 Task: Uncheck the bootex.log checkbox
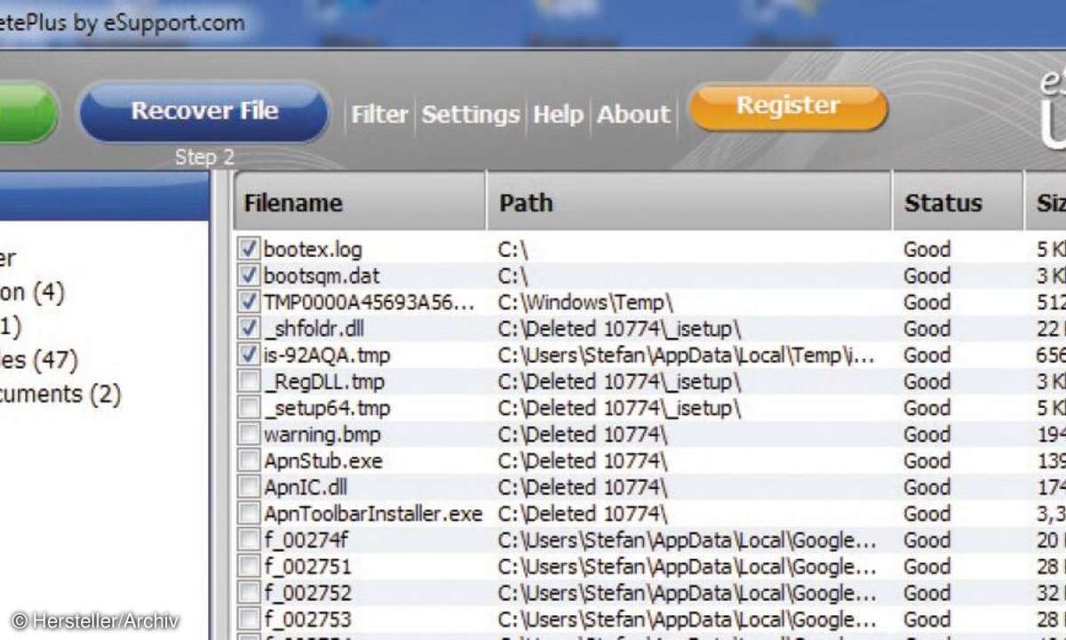coord(249,249)
